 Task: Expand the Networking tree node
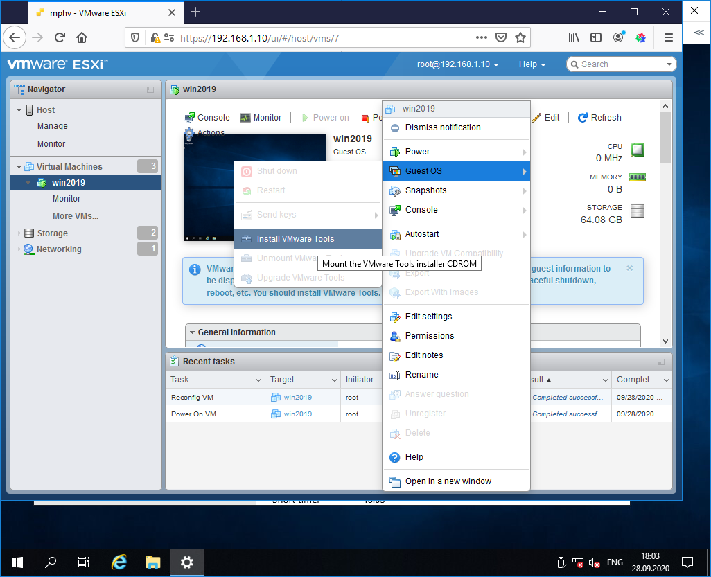[19, 249]
